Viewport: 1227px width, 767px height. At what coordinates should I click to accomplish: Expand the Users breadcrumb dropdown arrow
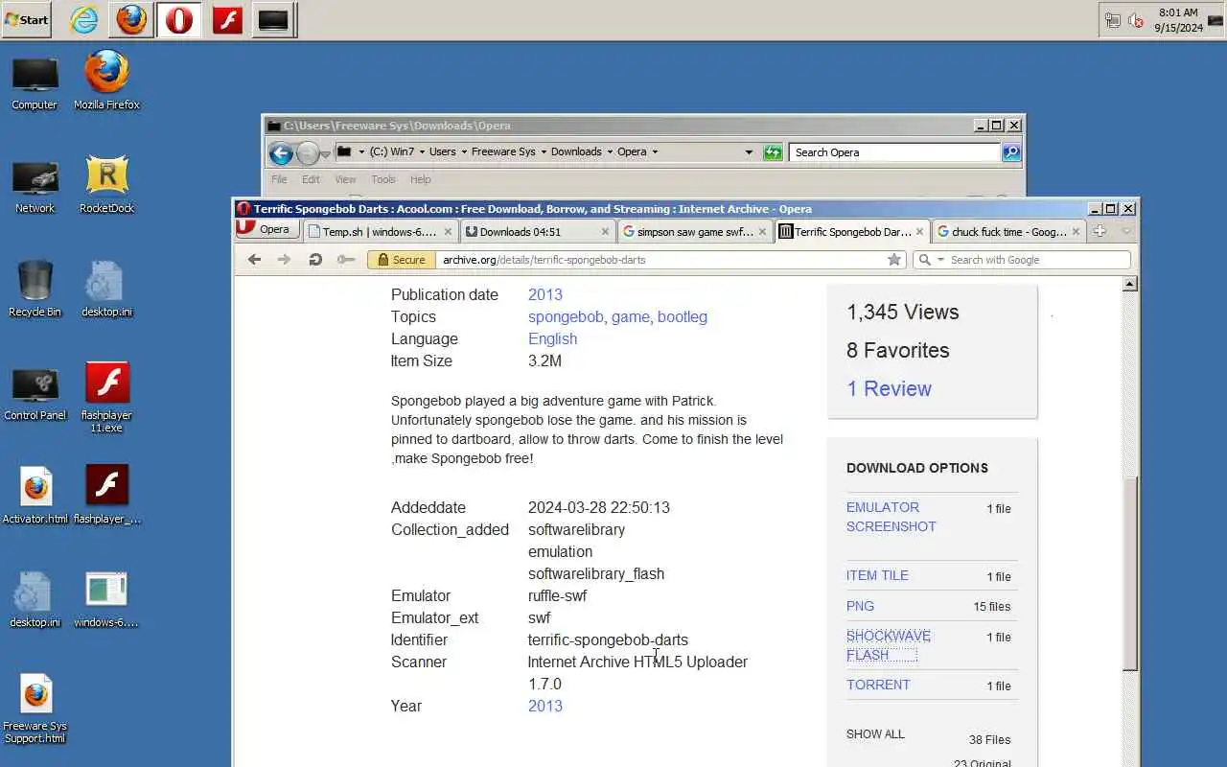coord(464,151)
